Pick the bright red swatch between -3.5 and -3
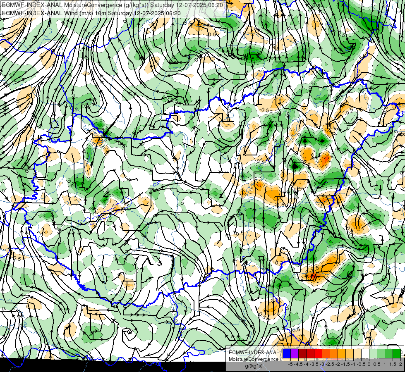Viewport: 405px width, 372px height. [318, 353]
